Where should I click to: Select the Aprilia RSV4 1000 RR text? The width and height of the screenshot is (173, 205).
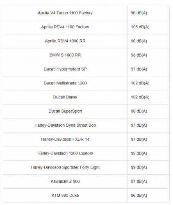[x=65, y=41]
